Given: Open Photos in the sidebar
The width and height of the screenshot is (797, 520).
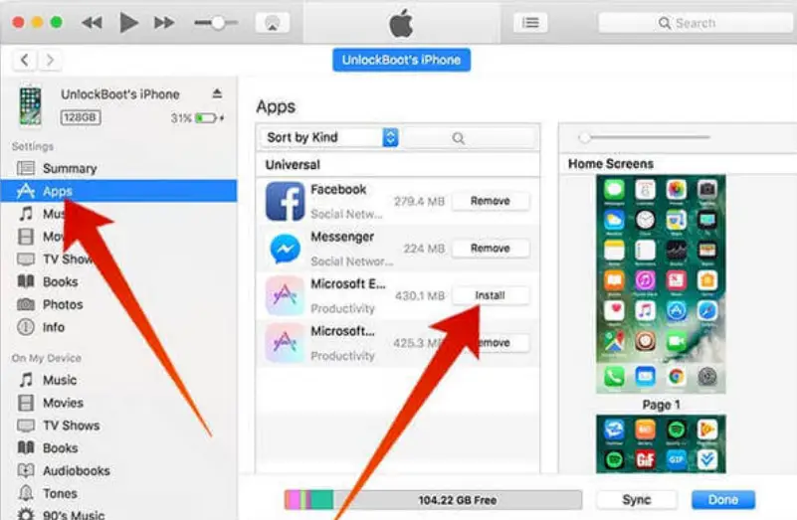Looking at the screenshot, I should [119, 304].
